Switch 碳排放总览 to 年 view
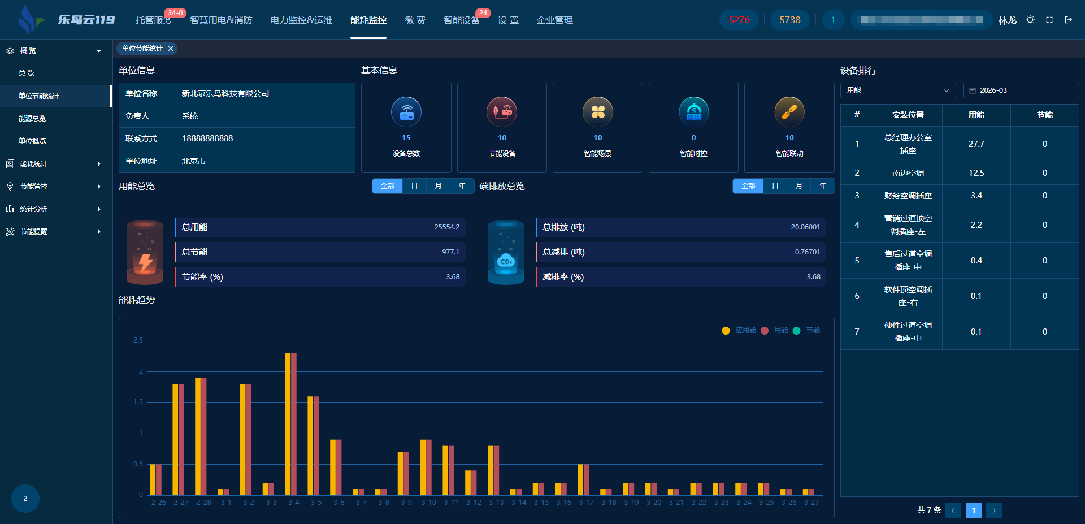1085x524 pixels. 823,186
